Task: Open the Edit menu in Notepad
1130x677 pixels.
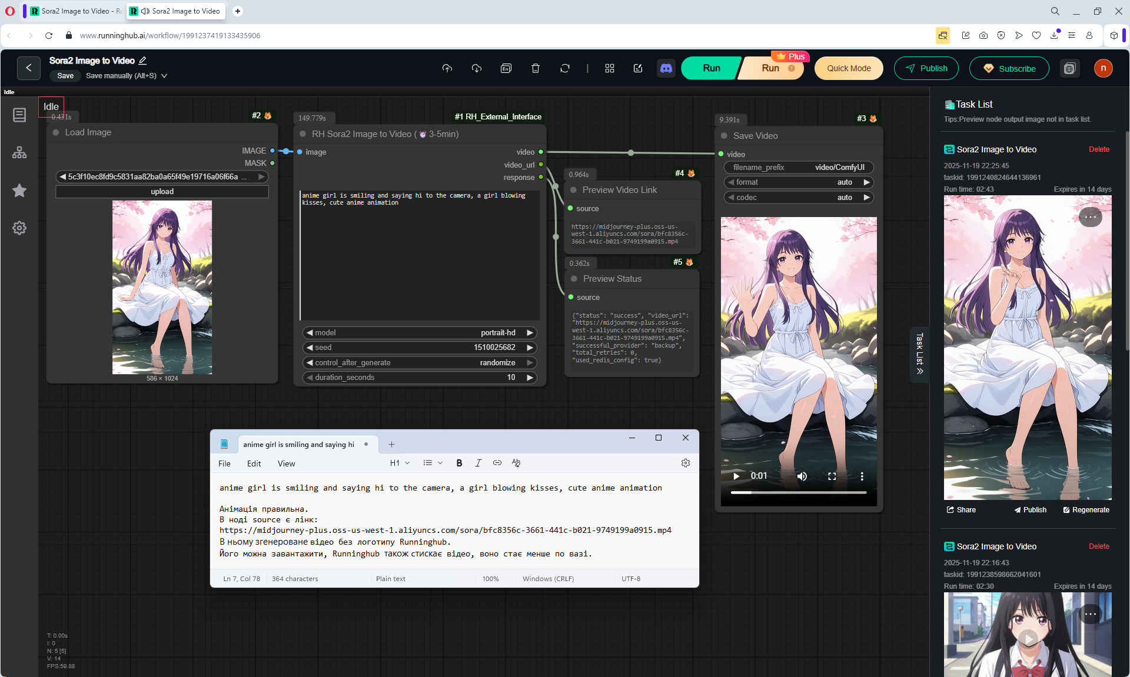Action: (254, 463)
